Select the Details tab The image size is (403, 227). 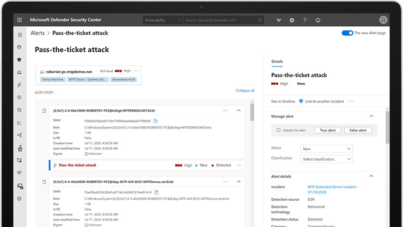pos(277,62)
